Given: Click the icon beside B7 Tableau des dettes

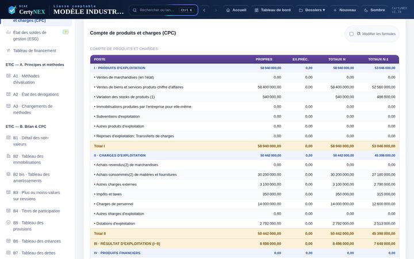Looking at the screenshot, I should 9,253.
